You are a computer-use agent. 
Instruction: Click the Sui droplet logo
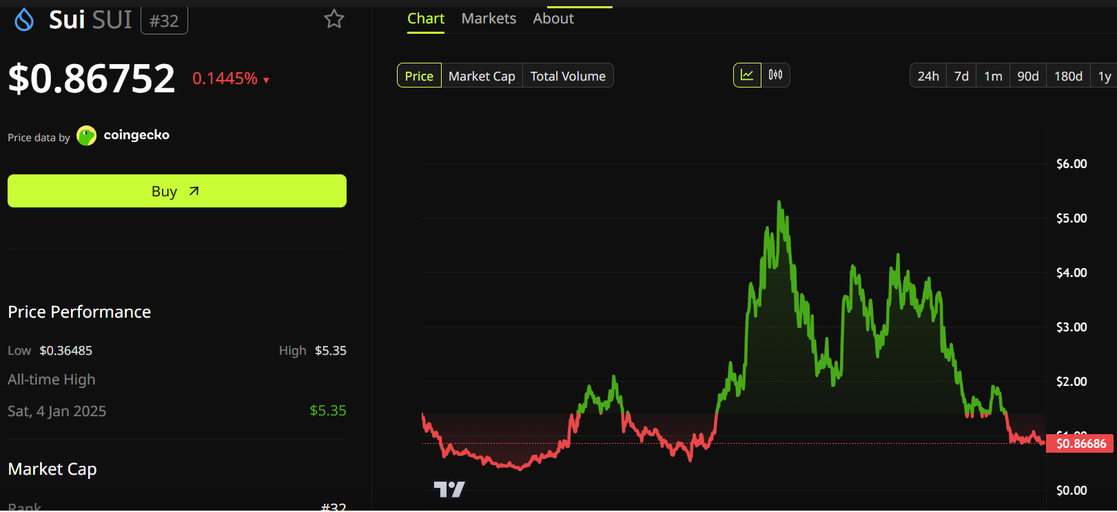click(24, 20)
